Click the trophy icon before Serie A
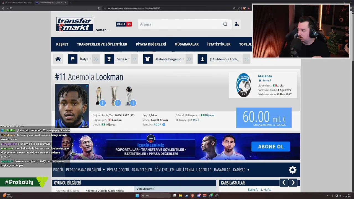 point(109,59)
